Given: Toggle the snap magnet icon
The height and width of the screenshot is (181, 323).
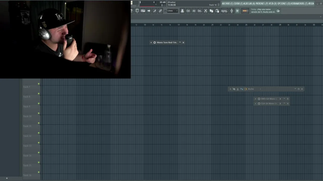Looking at the screenshot, I should point(165,11).
